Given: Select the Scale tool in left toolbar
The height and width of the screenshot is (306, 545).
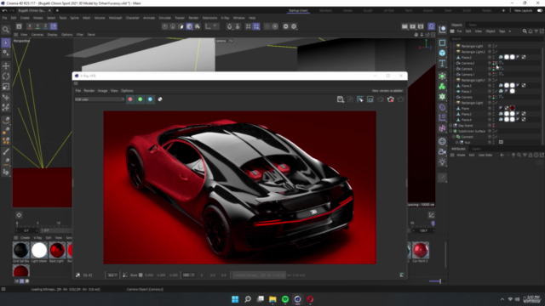Looking at the screenshot, I should coord(6,87).
